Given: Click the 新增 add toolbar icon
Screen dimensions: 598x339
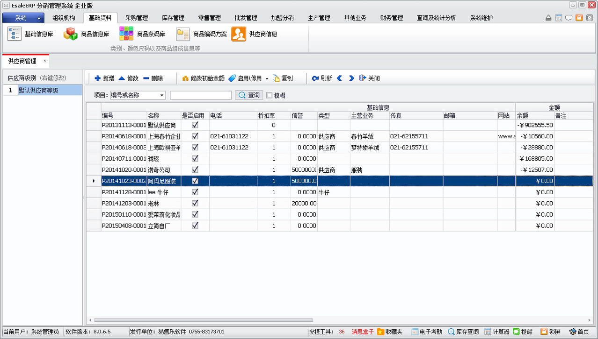Looking at the screenshot, I should tap(97, 78).
